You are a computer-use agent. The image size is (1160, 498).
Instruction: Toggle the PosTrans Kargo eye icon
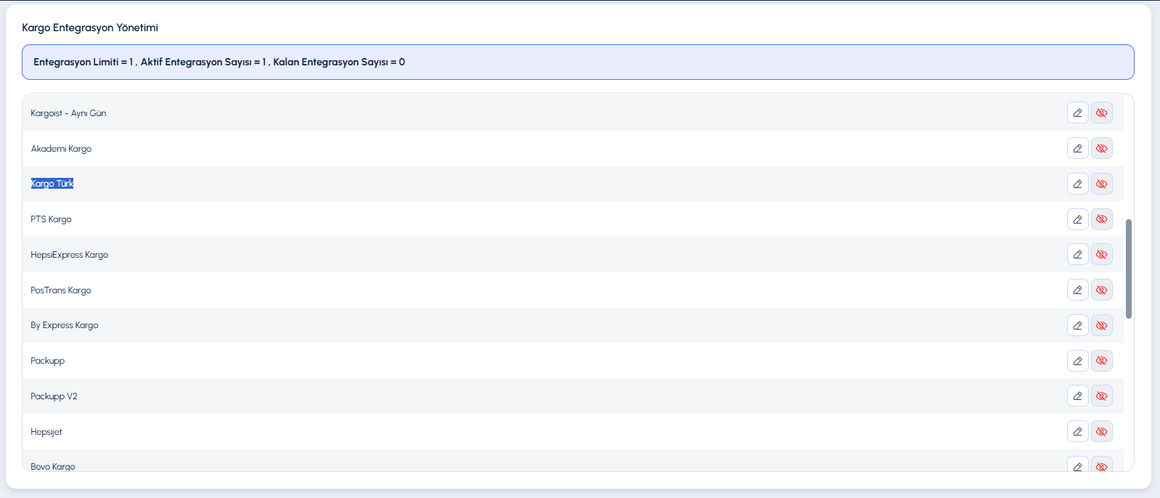click(x=1101, y=290)
